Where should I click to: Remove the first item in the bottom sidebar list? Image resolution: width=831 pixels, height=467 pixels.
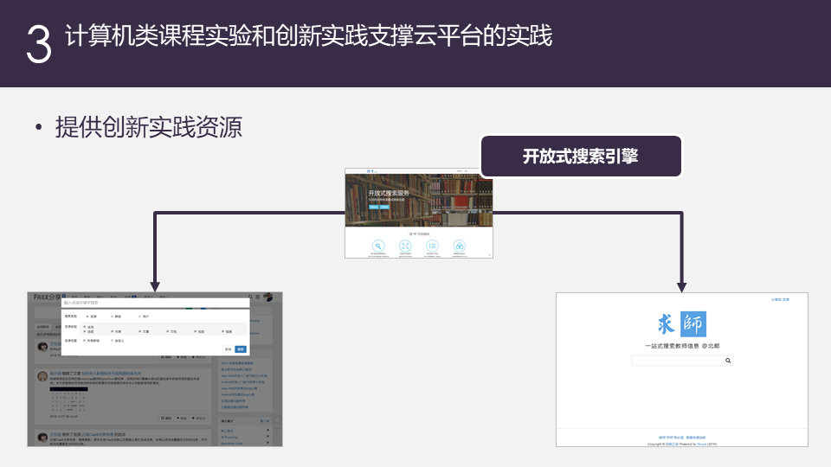267,430
